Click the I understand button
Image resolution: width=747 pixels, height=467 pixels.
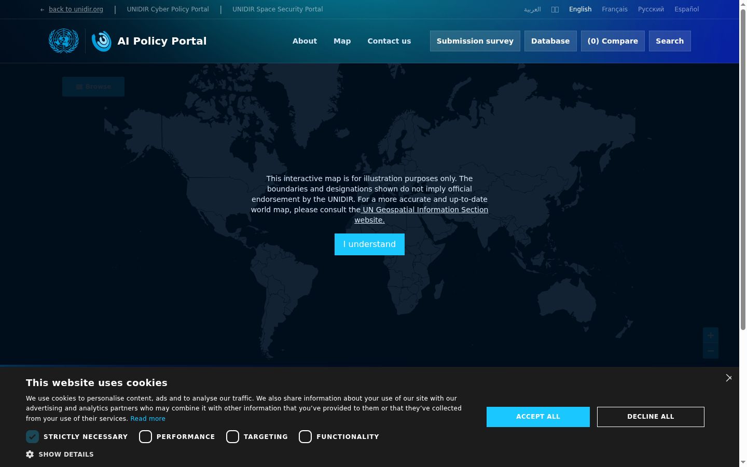(x=369, y=244)
